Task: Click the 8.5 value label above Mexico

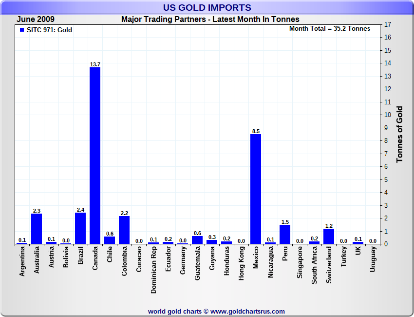Action: point(256,131)
